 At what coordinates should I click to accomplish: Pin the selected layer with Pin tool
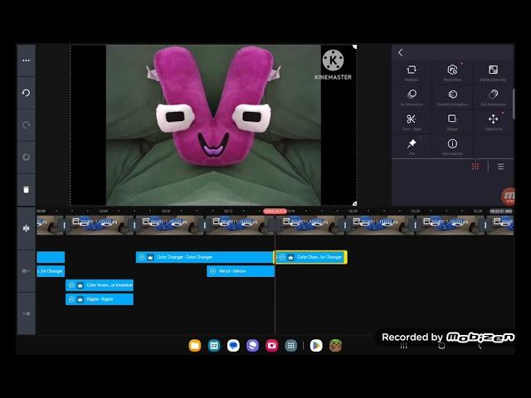(412, 147)
